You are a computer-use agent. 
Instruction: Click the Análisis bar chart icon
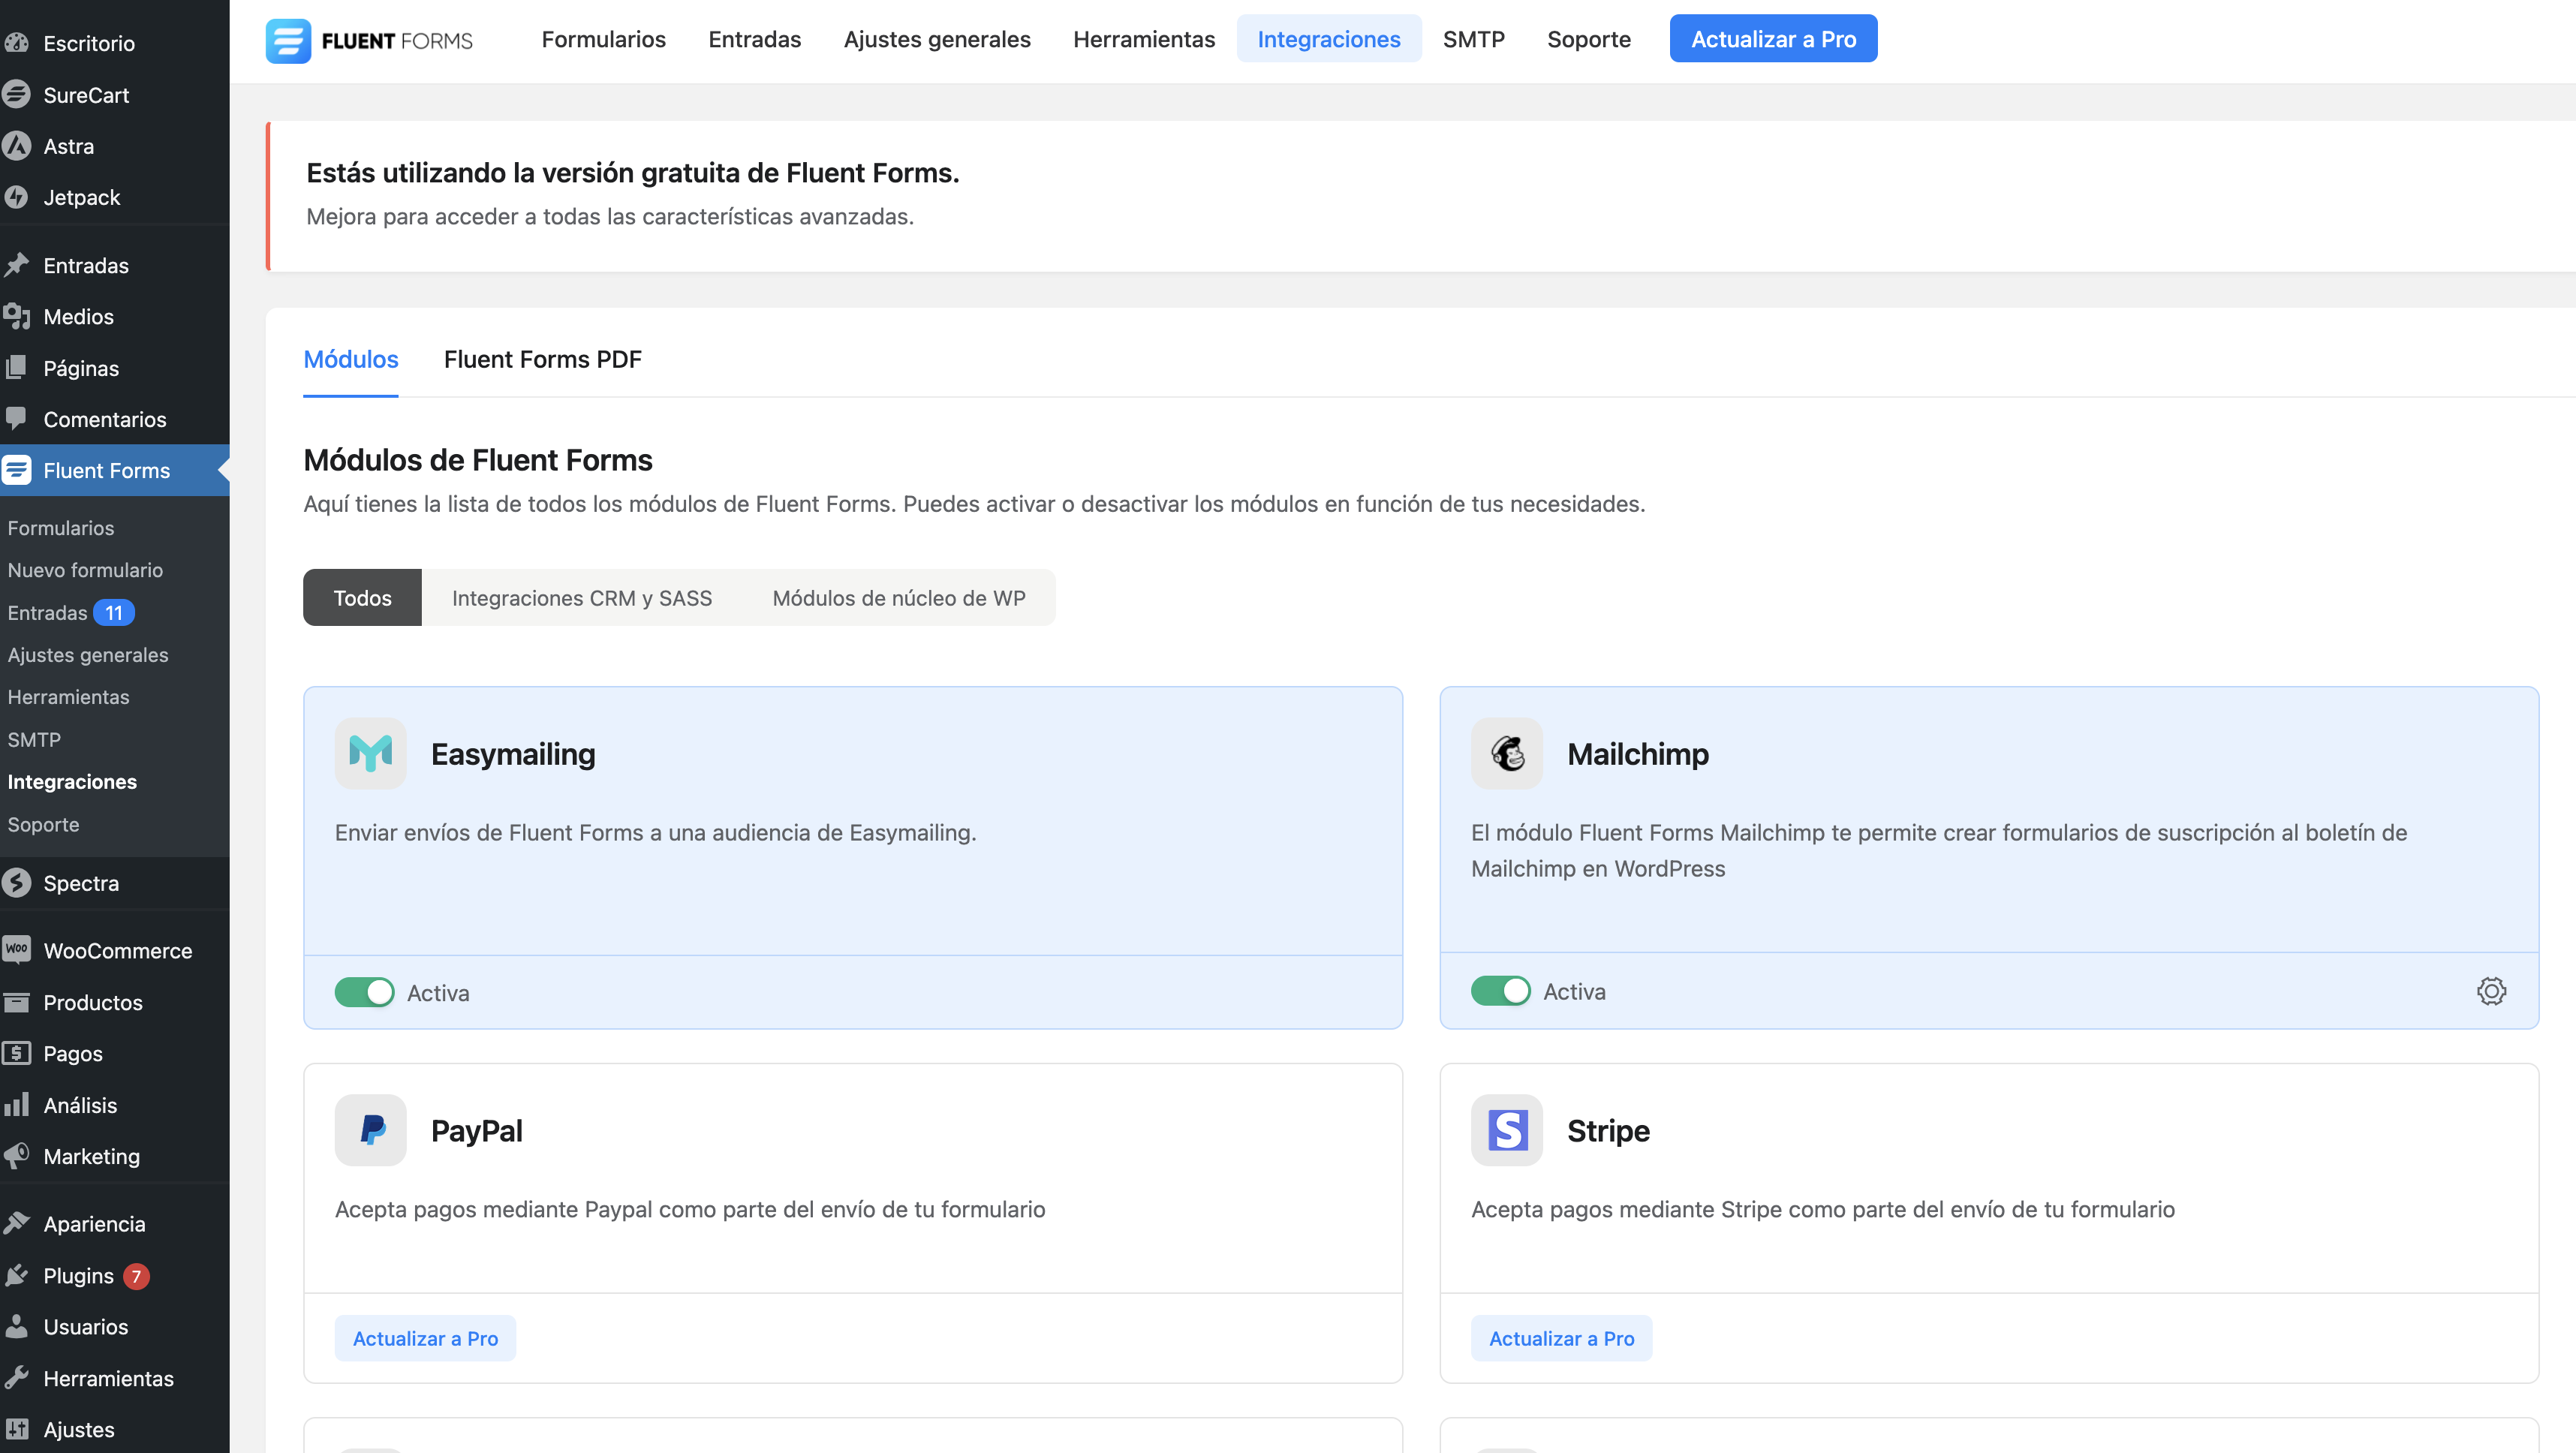tap(16, 1105)
